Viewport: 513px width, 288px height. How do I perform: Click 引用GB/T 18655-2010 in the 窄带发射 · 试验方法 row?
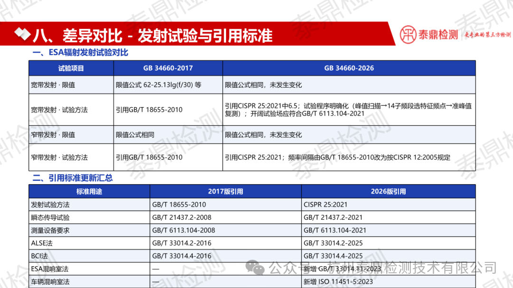tap(168, 157)
